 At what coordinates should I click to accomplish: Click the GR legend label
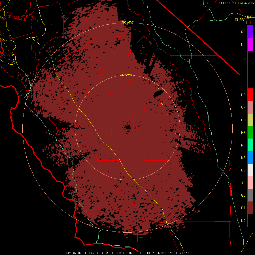click(x=243, y=107)
